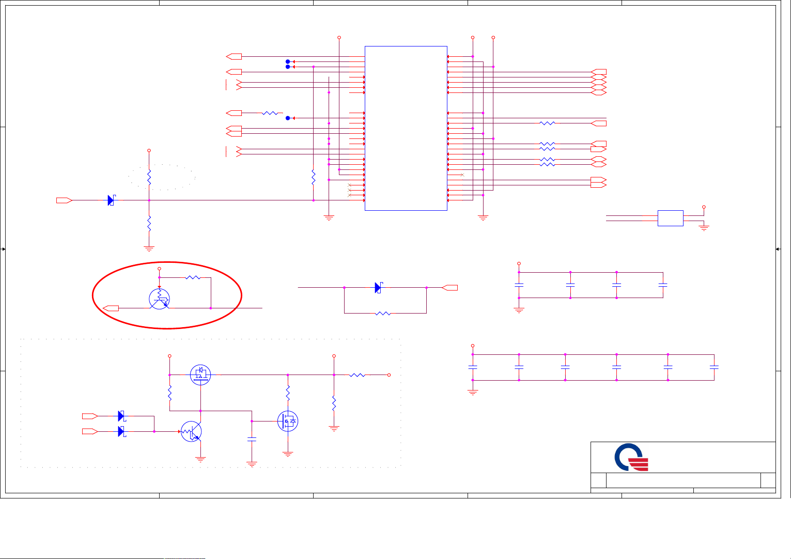The width and height of the screenshot is (791, 559).
Task: Click the no-connect X on IC right side
Action: coord(463,175)
